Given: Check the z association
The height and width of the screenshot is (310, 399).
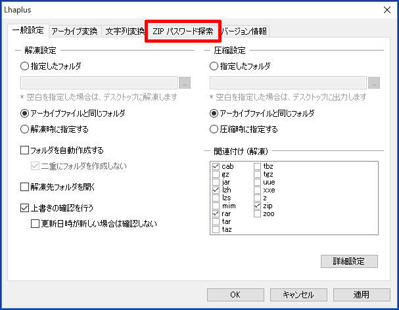Looking at the screenshot, I should (257, 198).
